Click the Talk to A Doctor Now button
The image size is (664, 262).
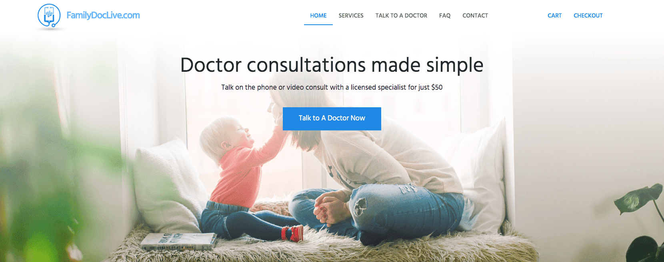tap(332, 118)
